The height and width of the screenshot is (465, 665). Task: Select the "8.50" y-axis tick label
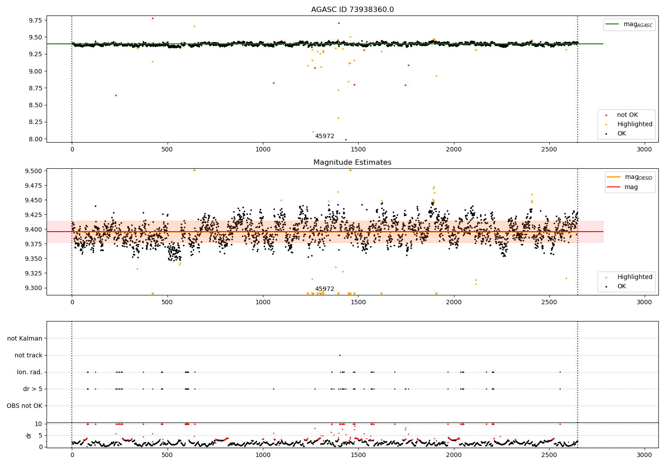(x=35, y=105)
